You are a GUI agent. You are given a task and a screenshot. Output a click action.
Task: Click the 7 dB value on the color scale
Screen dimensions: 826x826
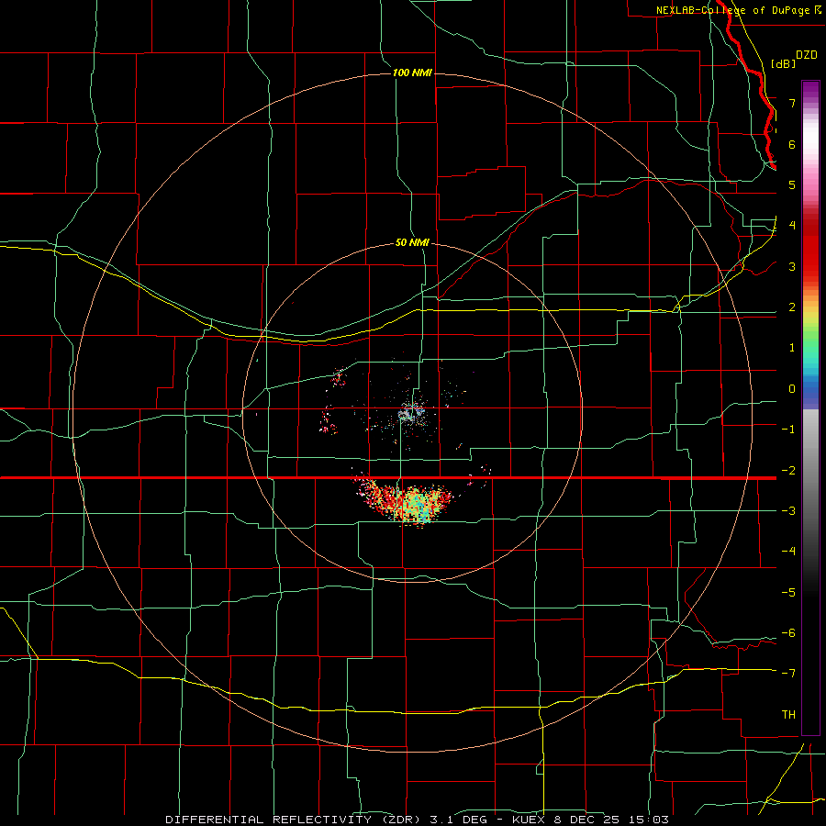[792, 103]
